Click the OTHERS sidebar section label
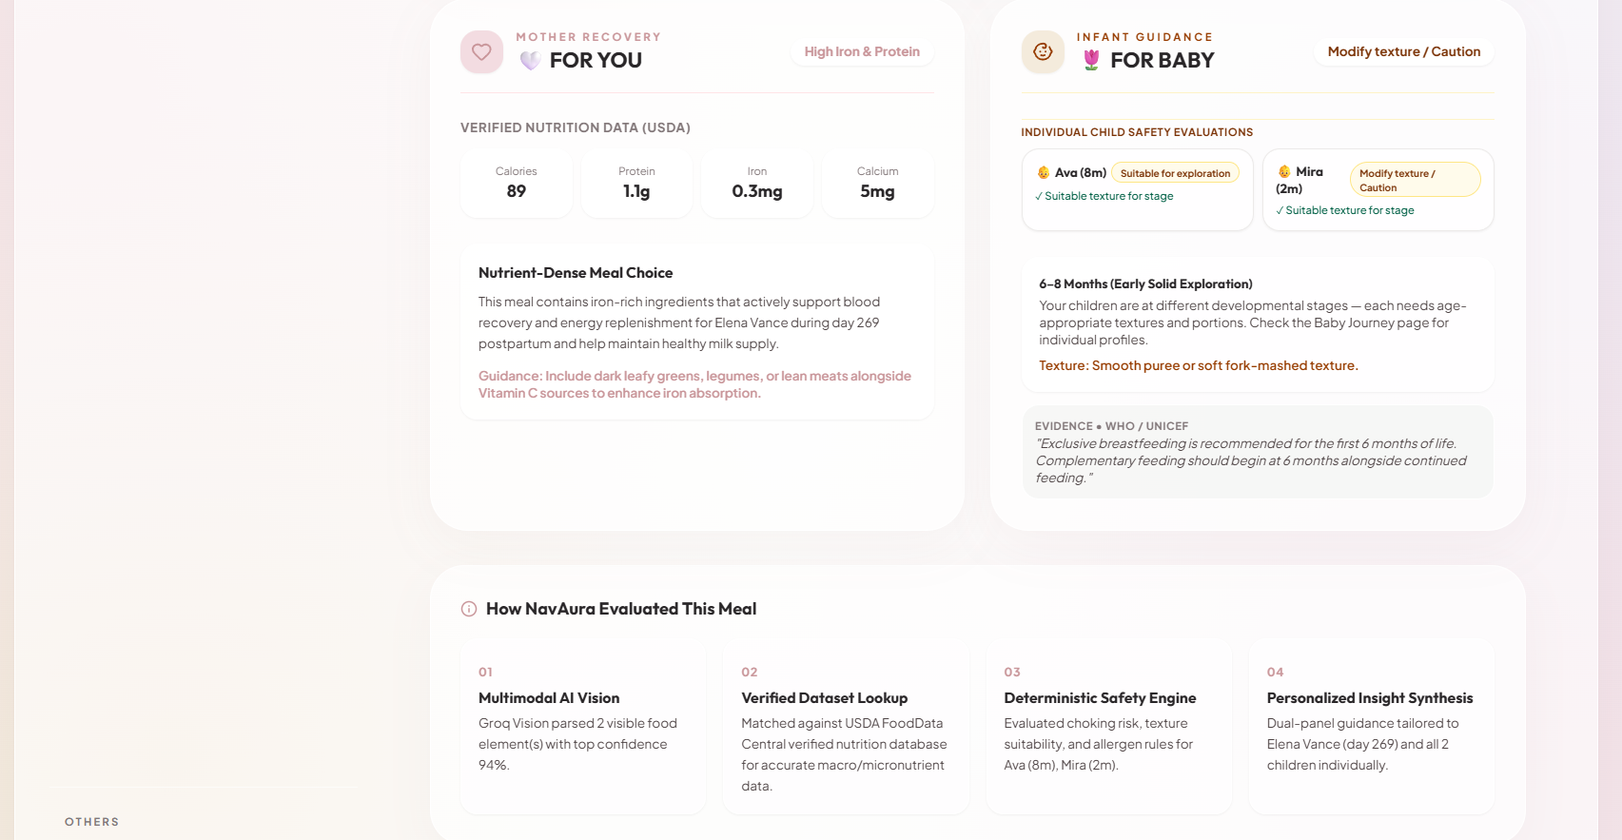 pos(92,822)
